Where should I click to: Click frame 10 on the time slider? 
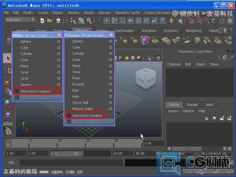pyautogui.click(x=57, y=144)
